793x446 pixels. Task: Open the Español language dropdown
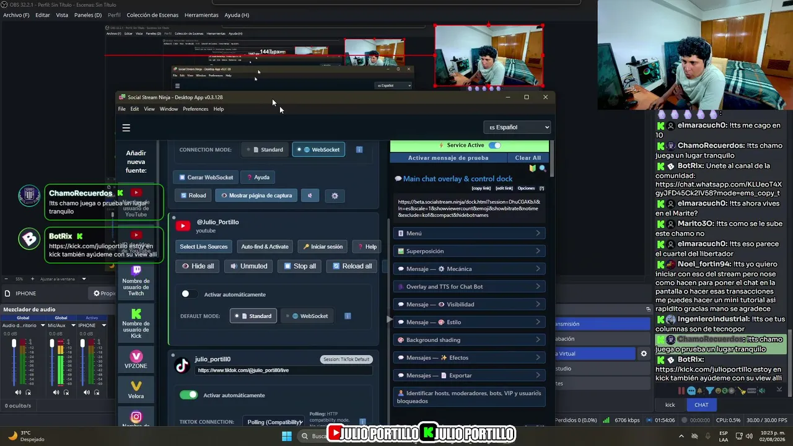pos(517,128)
